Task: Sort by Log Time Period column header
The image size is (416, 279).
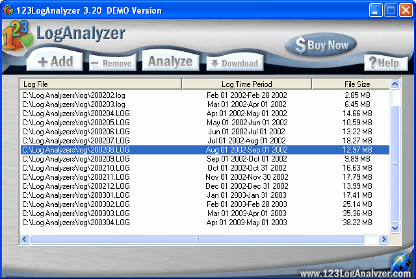Action: click(x=246, y=84)
